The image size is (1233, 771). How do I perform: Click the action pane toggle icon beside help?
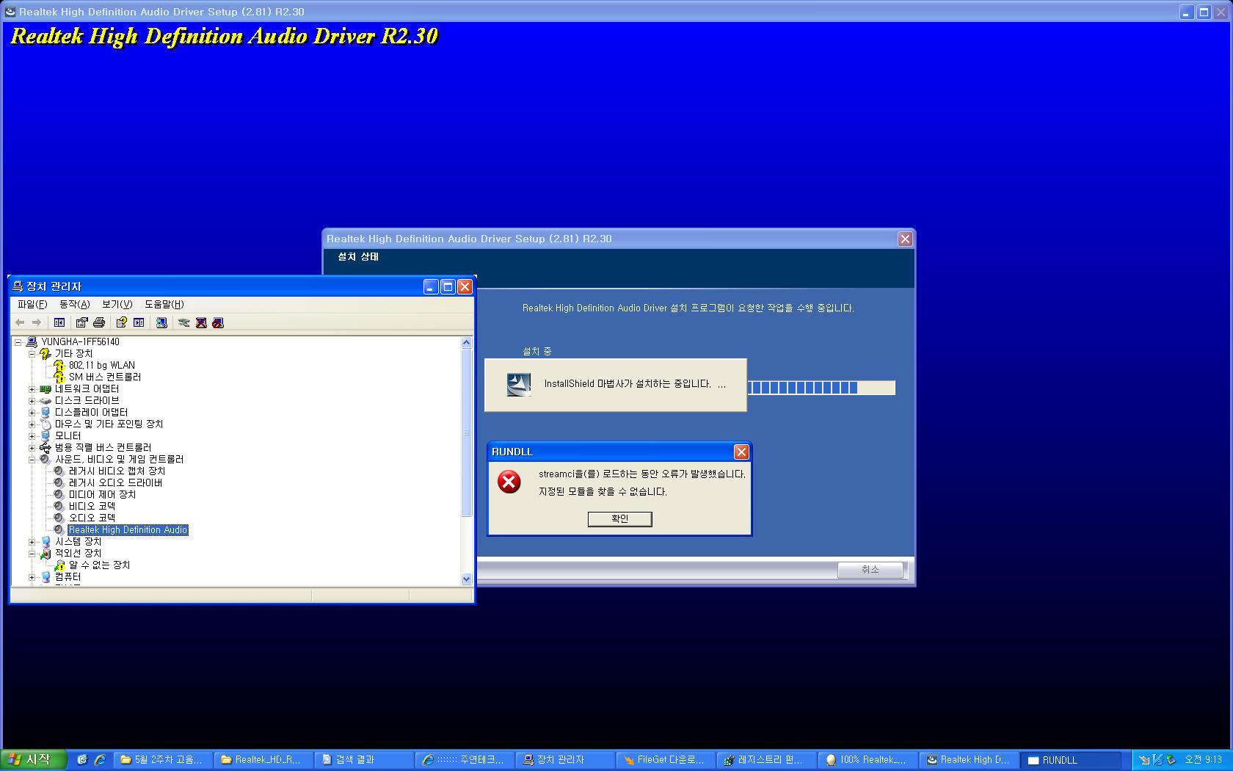click(x=139, y=322)
